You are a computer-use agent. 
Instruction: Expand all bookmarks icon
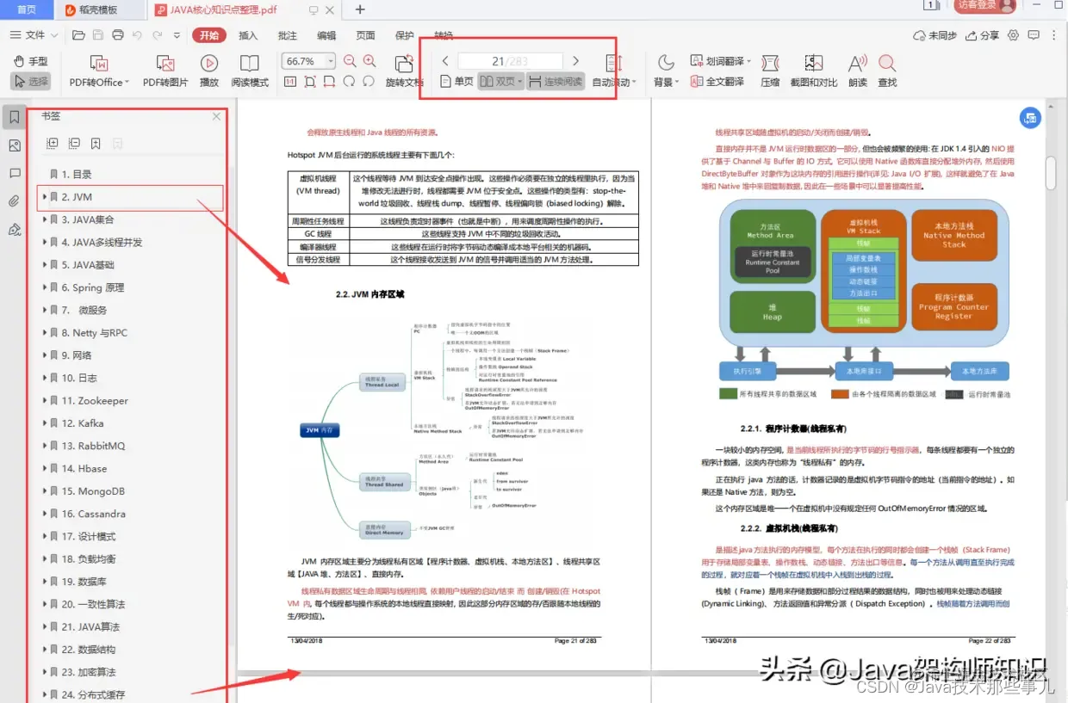(52, 144)
